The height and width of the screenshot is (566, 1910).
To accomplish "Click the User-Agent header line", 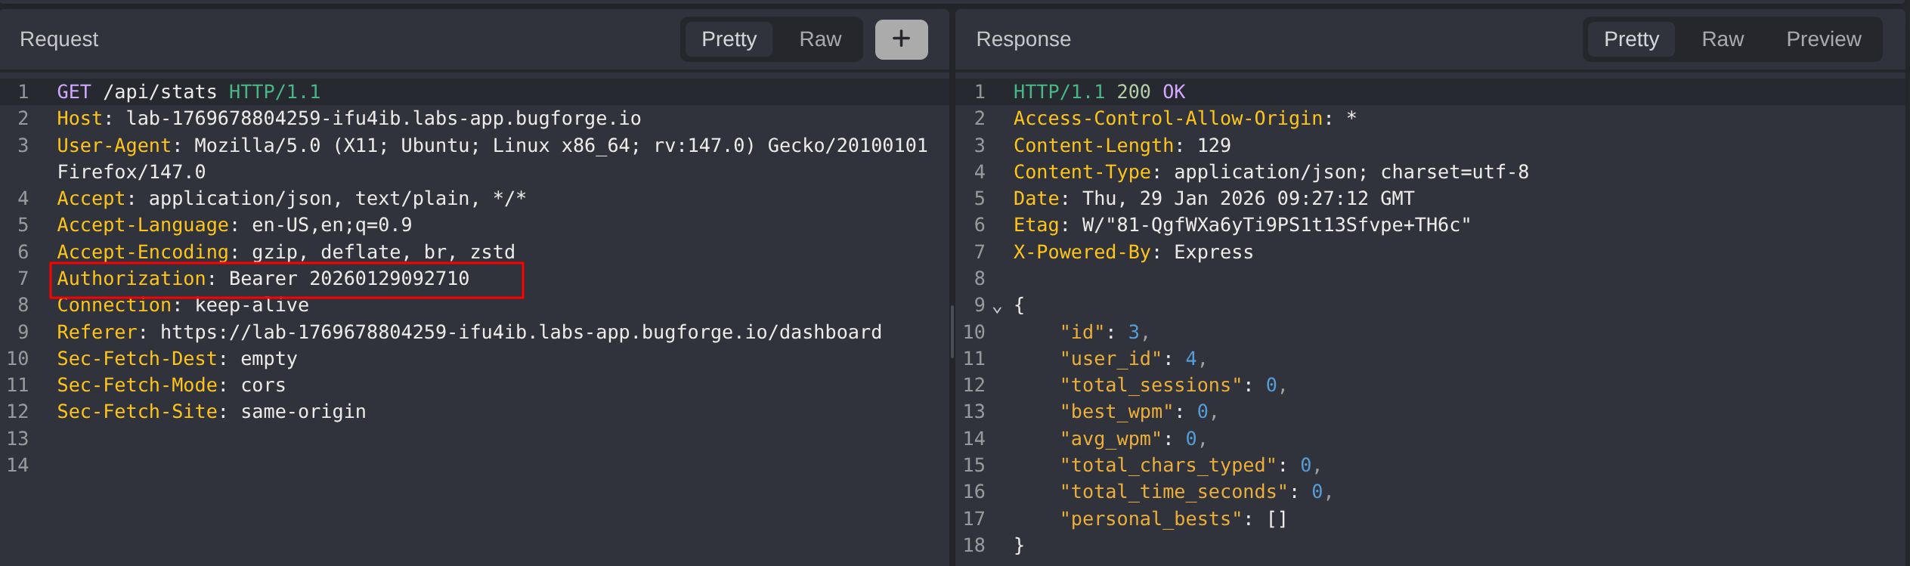I will click(491, 146).
